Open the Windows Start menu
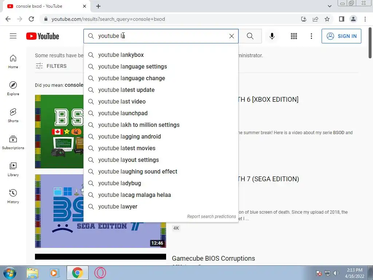Image resolution: width=373 pixels, height=280 pixels. pyautogui.click(x=9, y=273)
